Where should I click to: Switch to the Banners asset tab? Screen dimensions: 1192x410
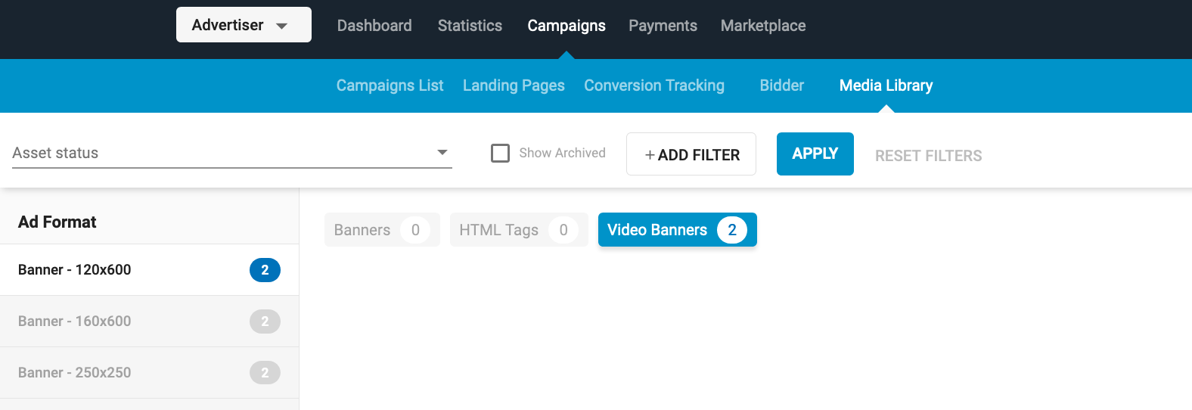point(381,230)
